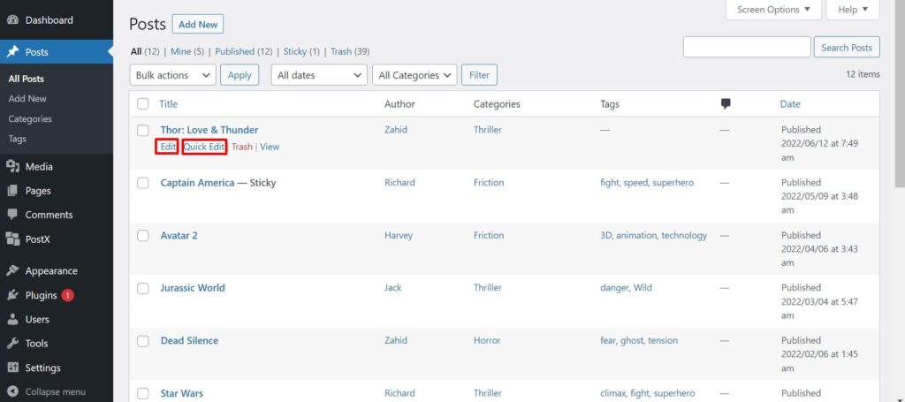The height and width of the screenshot is (402, 905).
Task: Click Horror category in Dead Silence row
Action: (x=487, y=341)
